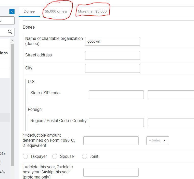Click the Form 1098-C deductible amount field
The width and height of the screenshot is (194, 179).
(x=111, y=141)
